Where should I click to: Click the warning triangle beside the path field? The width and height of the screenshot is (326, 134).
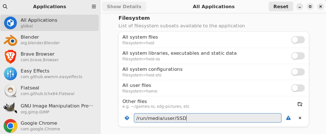click(288, 118)
